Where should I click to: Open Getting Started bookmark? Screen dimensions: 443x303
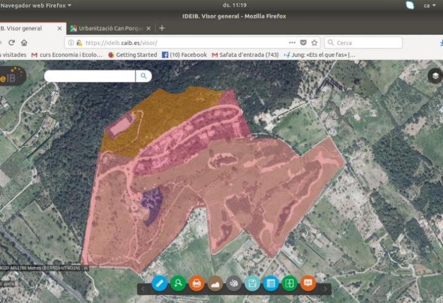click(x=132, y=55)
